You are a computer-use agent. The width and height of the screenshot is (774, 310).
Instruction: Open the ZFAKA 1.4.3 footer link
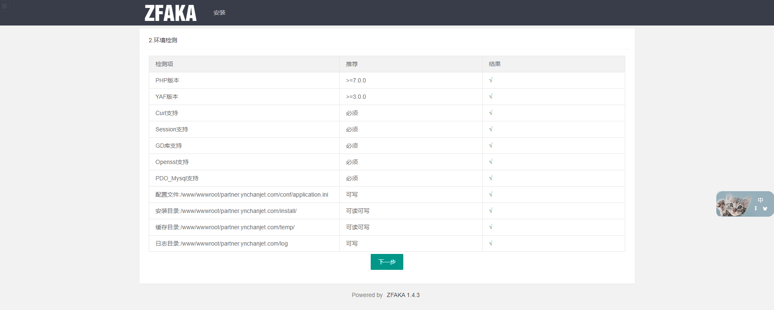tap(403, 295)
